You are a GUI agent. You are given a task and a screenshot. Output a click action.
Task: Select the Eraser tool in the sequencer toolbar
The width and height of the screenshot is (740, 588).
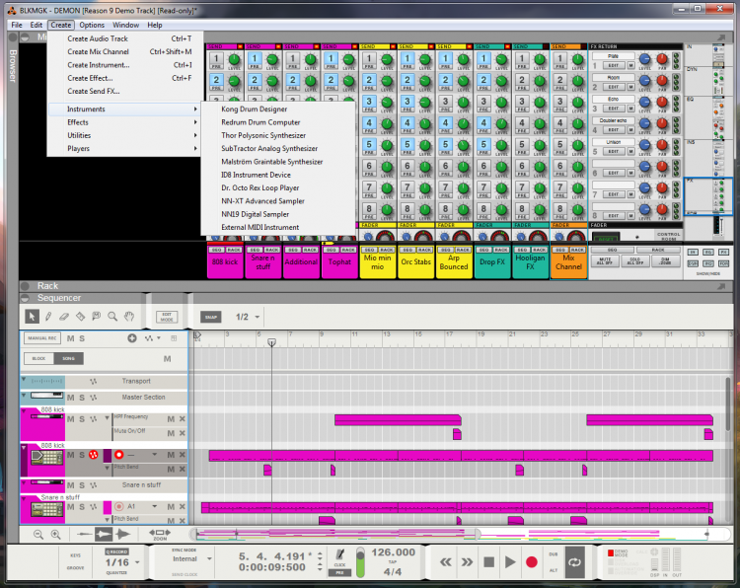pos(64,316)
